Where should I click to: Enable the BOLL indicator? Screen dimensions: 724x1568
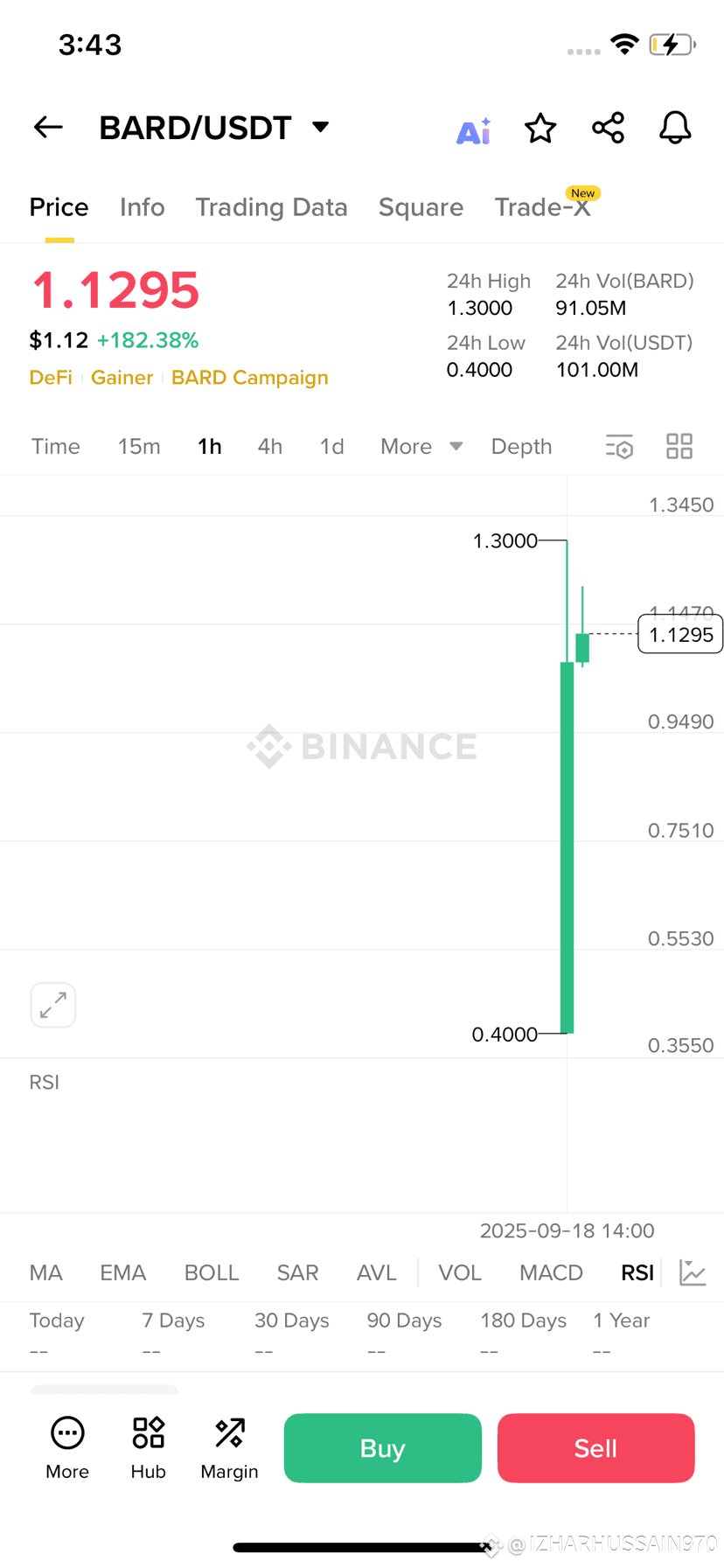(212, 1272)
